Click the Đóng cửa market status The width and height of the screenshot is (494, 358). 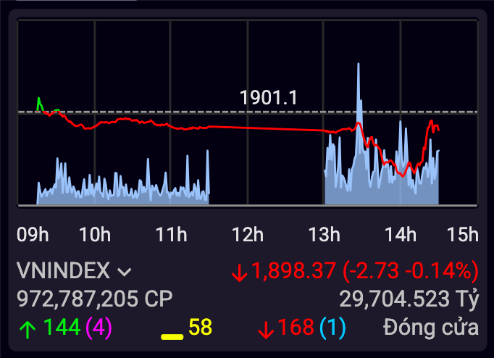pos(431,327)
